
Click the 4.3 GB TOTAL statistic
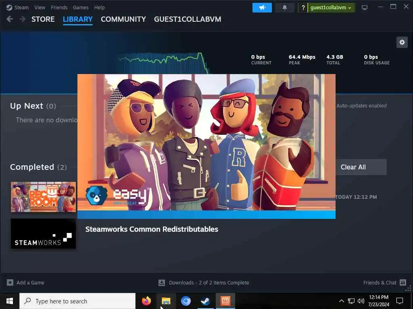click(335, 60)
